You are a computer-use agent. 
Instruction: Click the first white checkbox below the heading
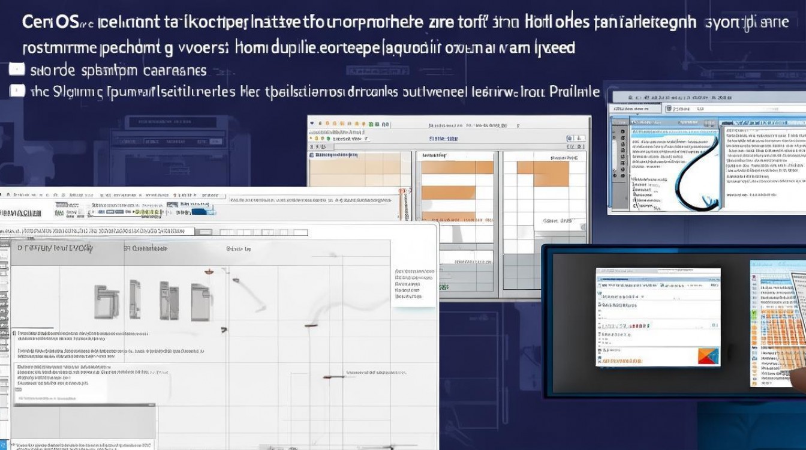coord(16,70)
